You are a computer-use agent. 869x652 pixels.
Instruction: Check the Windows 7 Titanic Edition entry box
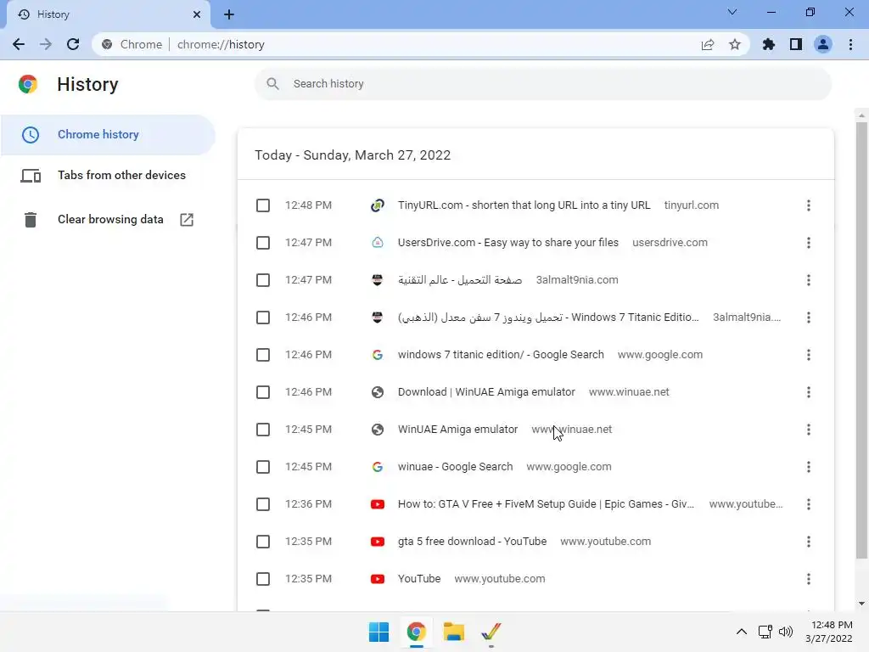click(263, 318)
